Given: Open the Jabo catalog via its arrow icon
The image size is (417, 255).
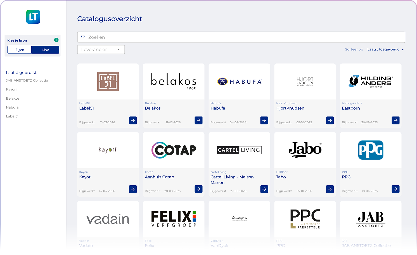Looking at the screenshot, I should click(330, 189).
